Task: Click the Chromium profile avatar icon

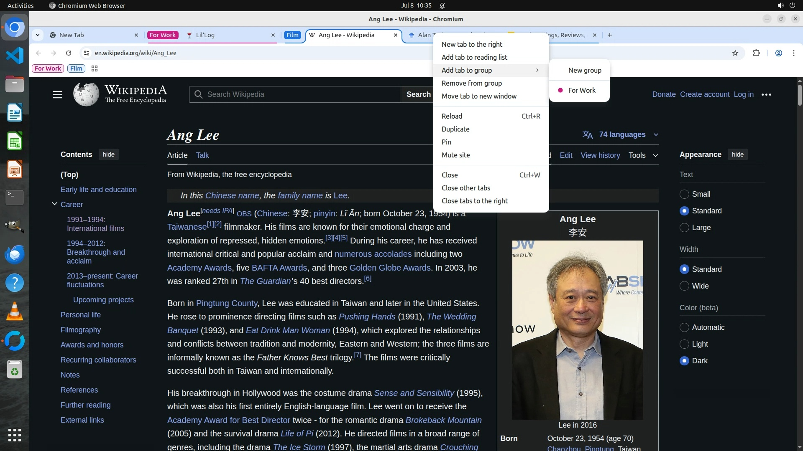Action: pos(778,53)
